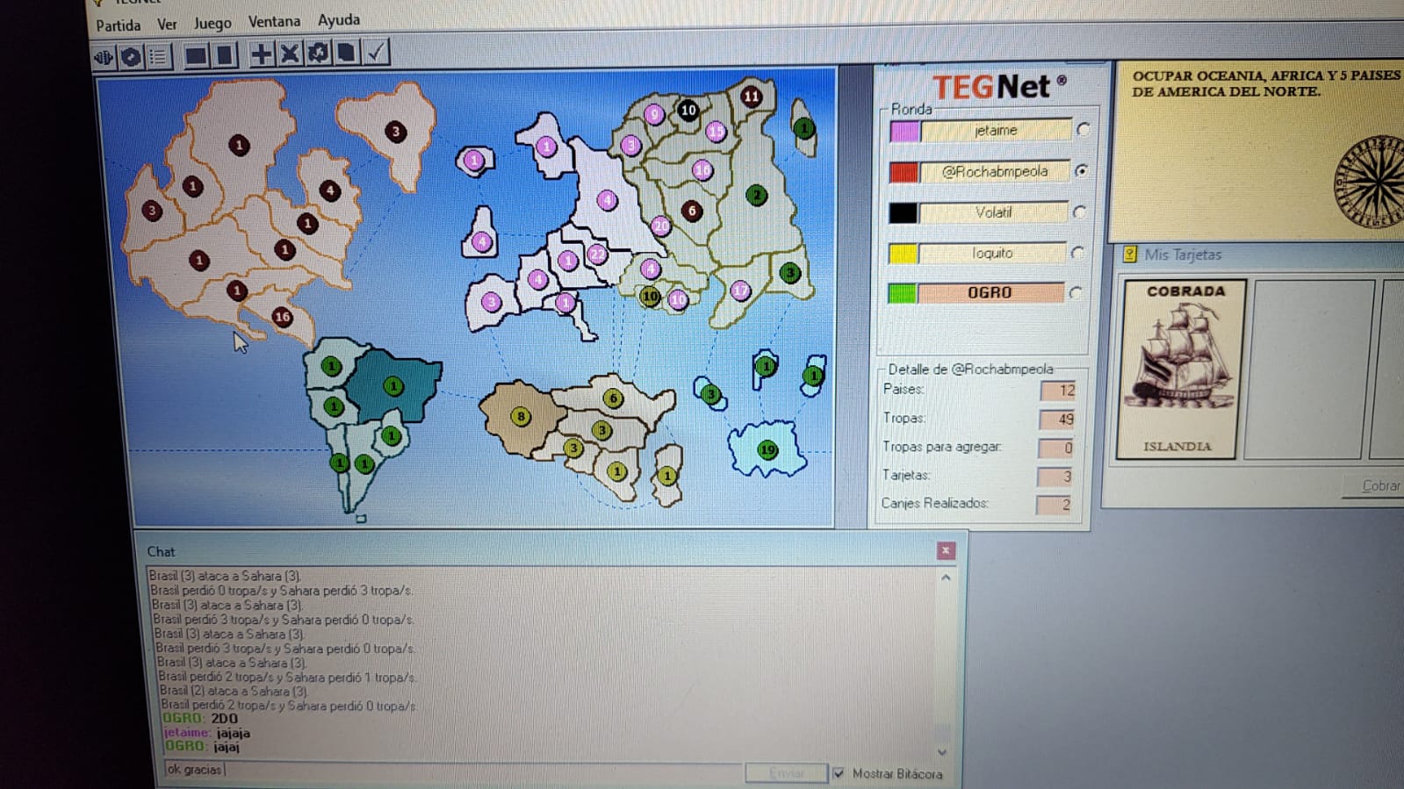The image size is (1404, 789).
Task: Close the Chat panel with red X
Action: [x=946, y=550]
